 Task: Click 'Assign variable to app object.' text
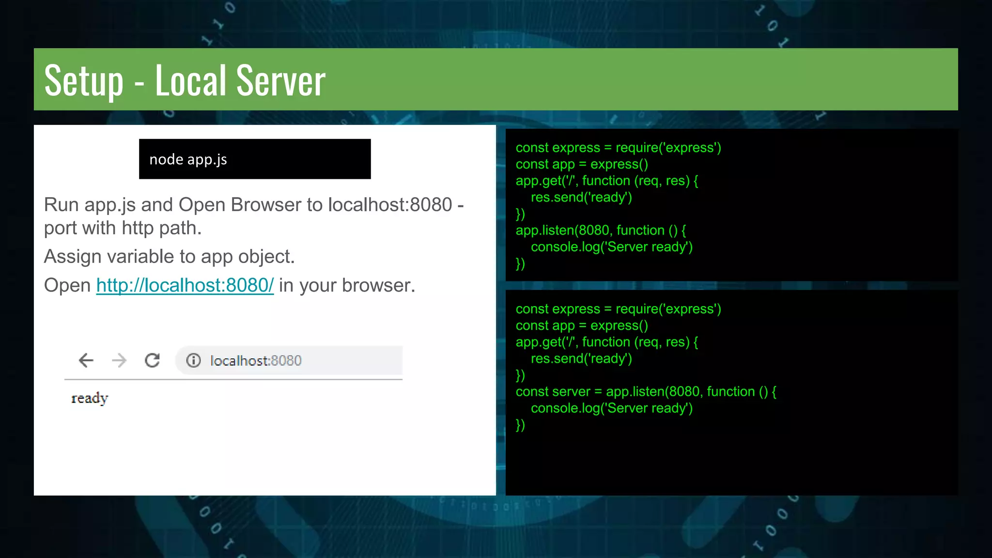click(169, 257)
